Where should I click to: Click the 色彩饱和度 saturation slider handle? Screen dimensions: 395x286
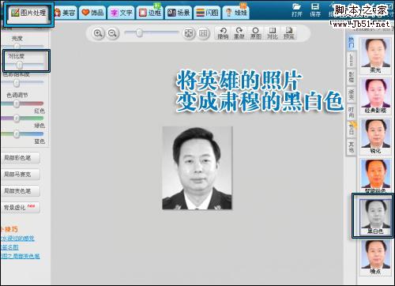(x=17, y=83)
